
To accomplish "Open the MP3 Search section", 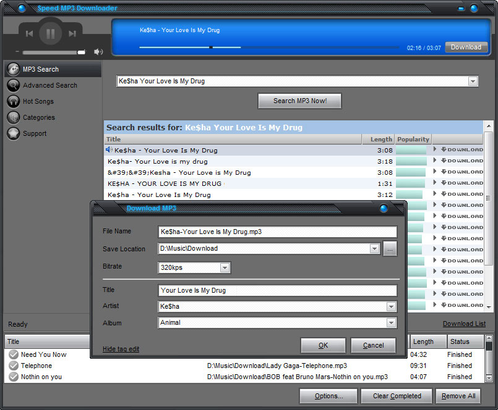I will point(53,69).
